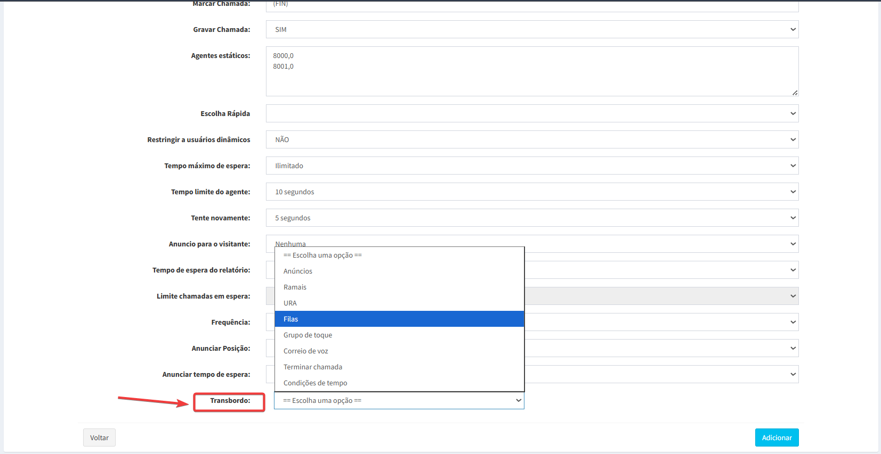Open the Gravar Chamada dropdown

[x=531, y=29]
